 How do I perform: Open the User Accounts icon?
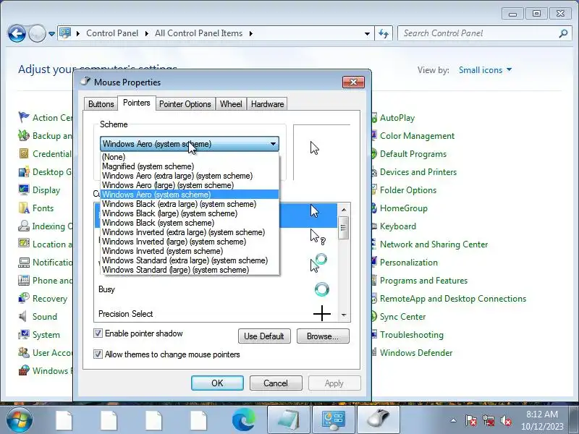coord(24,352)
